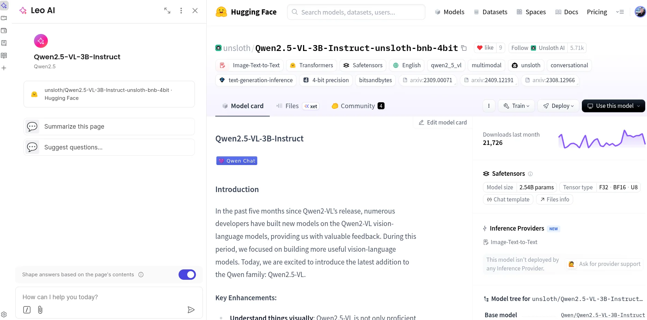Open the Pricing page
This screenshot has width=647, height=320.
(x=597, y=12)
